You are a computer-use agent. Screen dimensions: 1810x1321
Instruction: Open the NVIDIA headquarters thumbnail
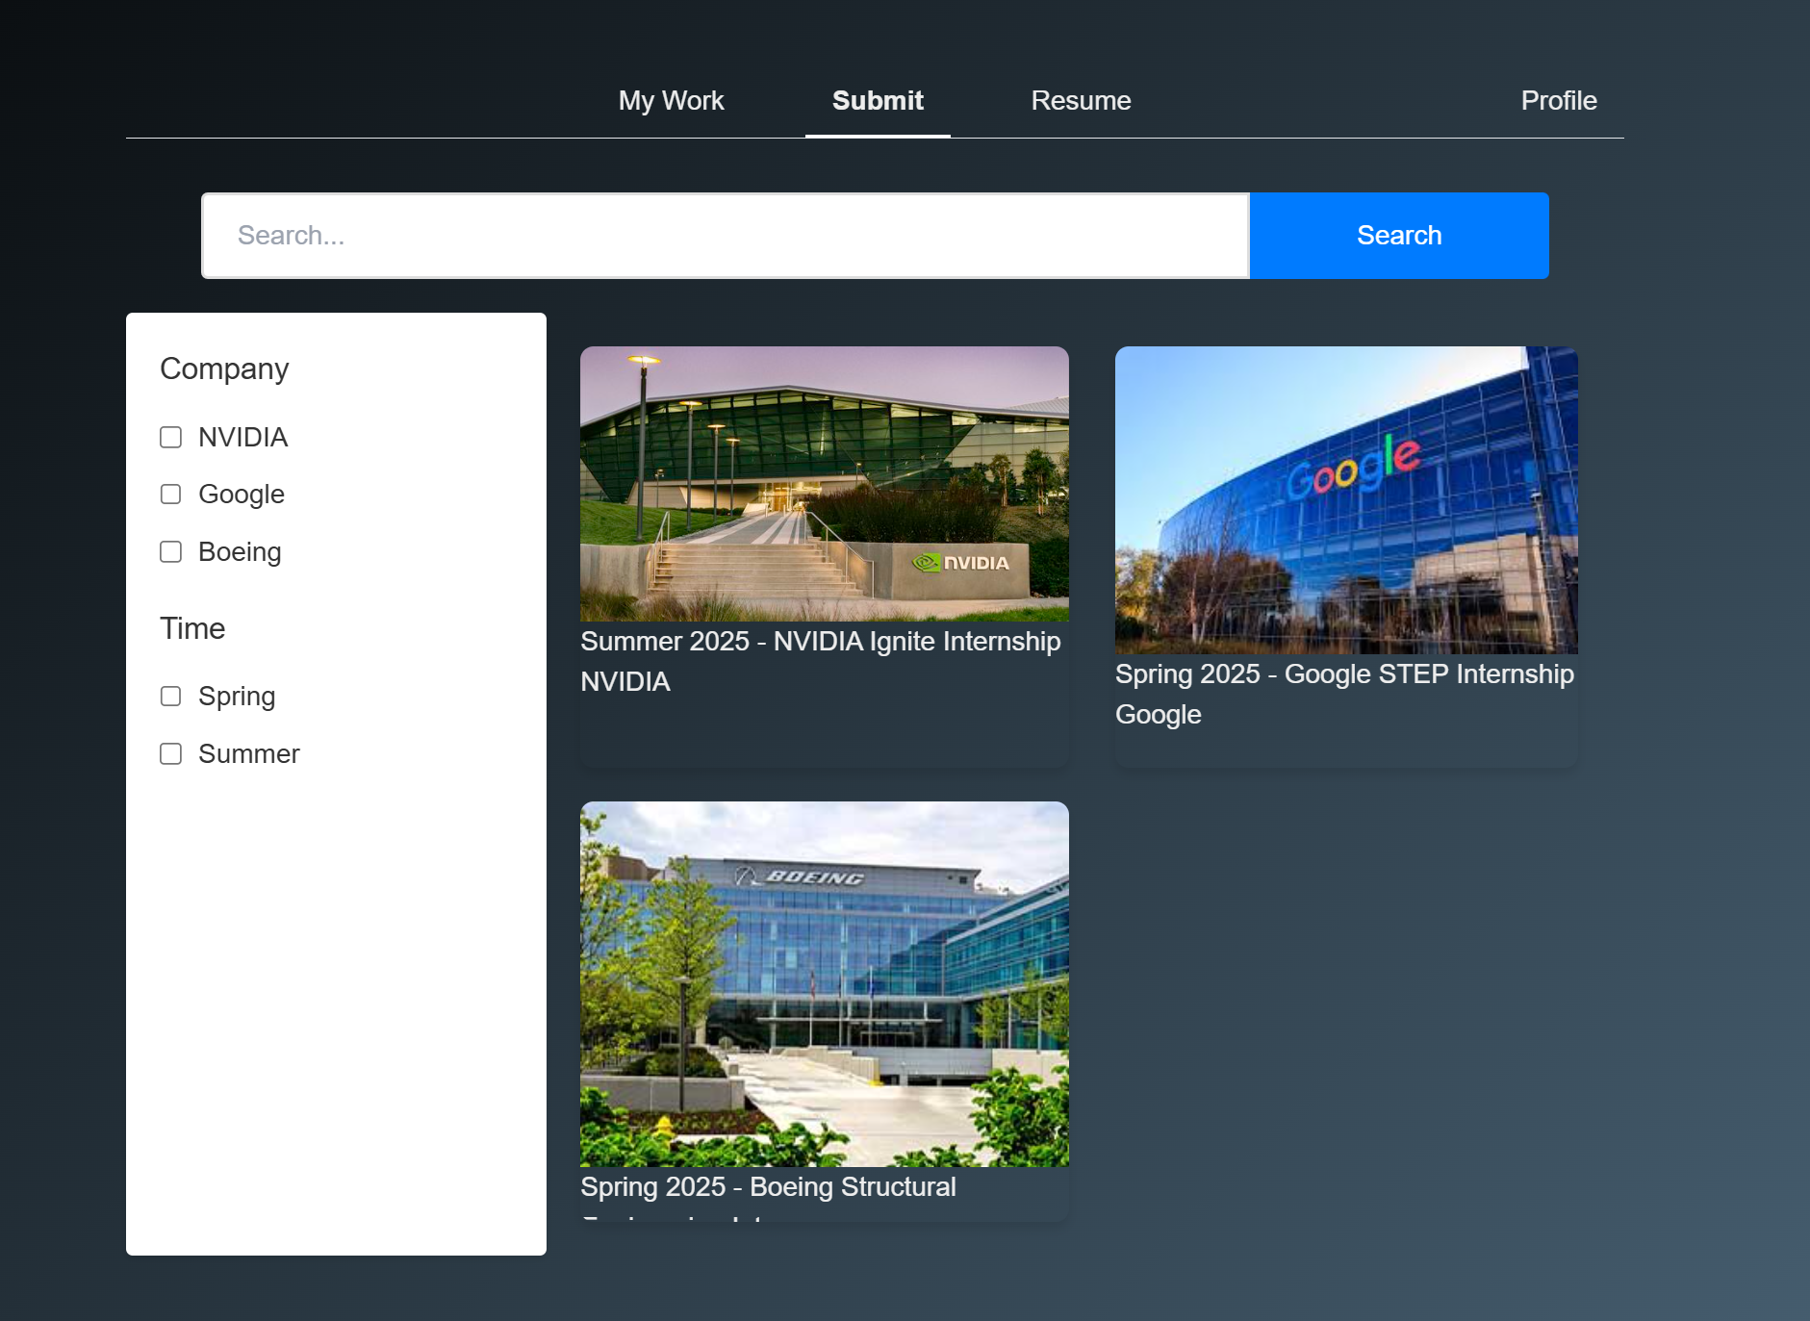tap(825, 484)
